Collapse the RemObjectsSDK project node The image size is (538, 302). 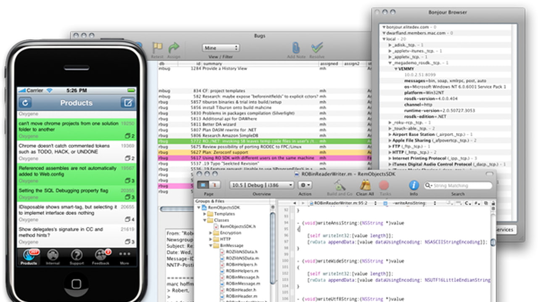click(x=198, y=208)
